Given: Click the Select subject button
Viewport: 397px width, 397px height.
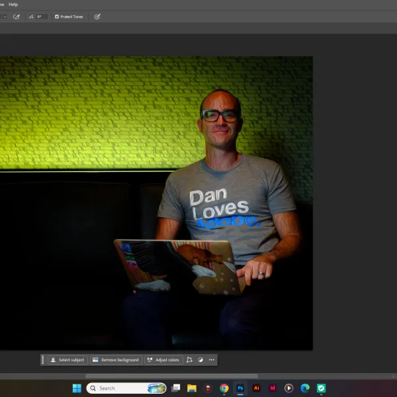Looking at the screenshot, I should (x=68, y=360).
